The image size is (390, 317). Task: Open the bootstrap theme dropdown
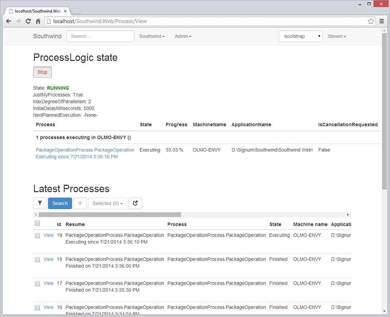coord(300,36)
